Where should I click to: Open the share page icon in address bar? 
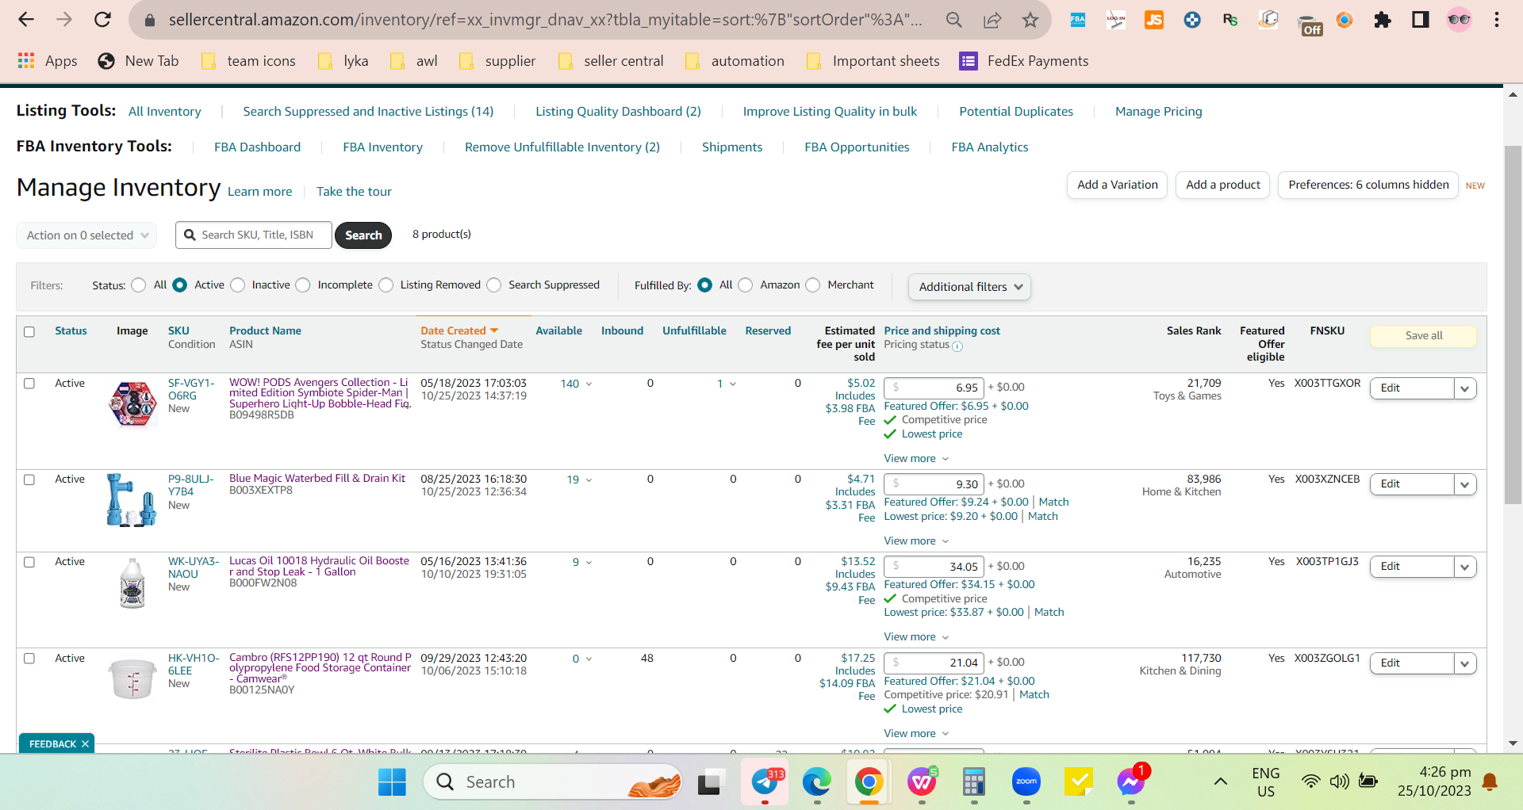[x=992, y=20]
